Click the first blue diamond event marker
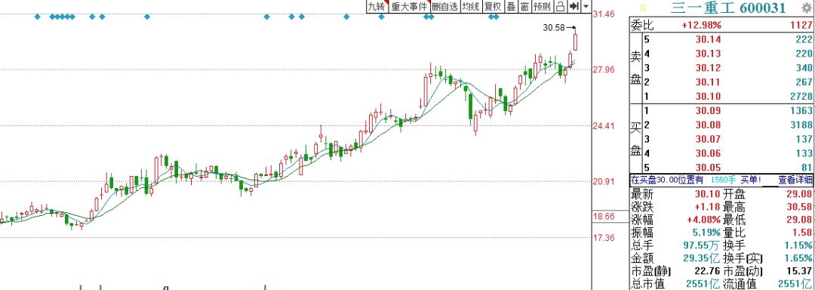Image resolution: width=815 pixels, height=290 pixels. (37, 17)
